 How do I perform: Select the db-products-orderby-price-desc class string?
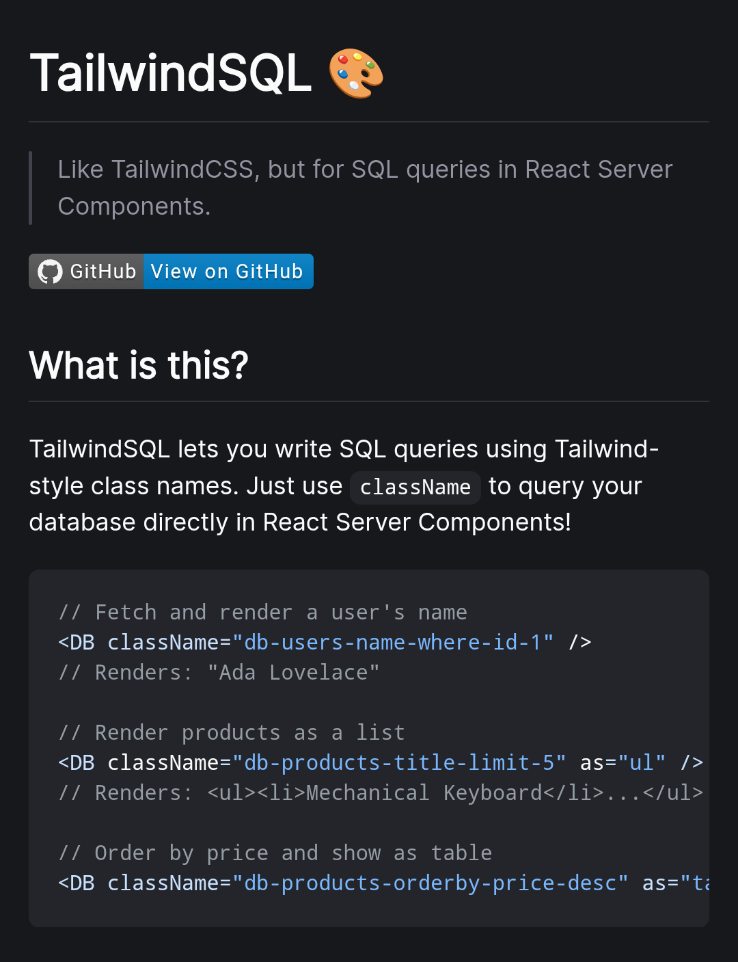429,883
